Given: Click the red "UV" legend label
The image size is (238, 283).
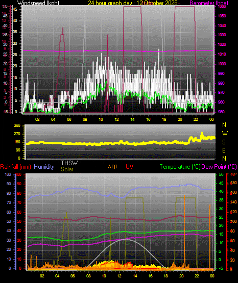Looking at the screenshot, I should [x=130, y=166].
